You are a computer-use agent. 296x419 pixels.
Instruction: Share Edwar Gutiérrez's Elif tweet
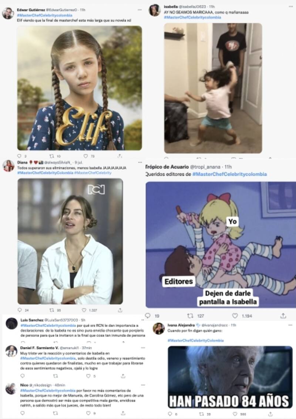coord(120,156)
